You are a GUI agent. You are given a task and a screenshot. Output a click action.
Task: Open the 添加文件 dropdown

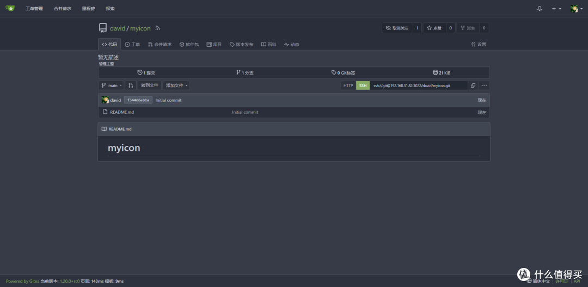coord(176,86)
